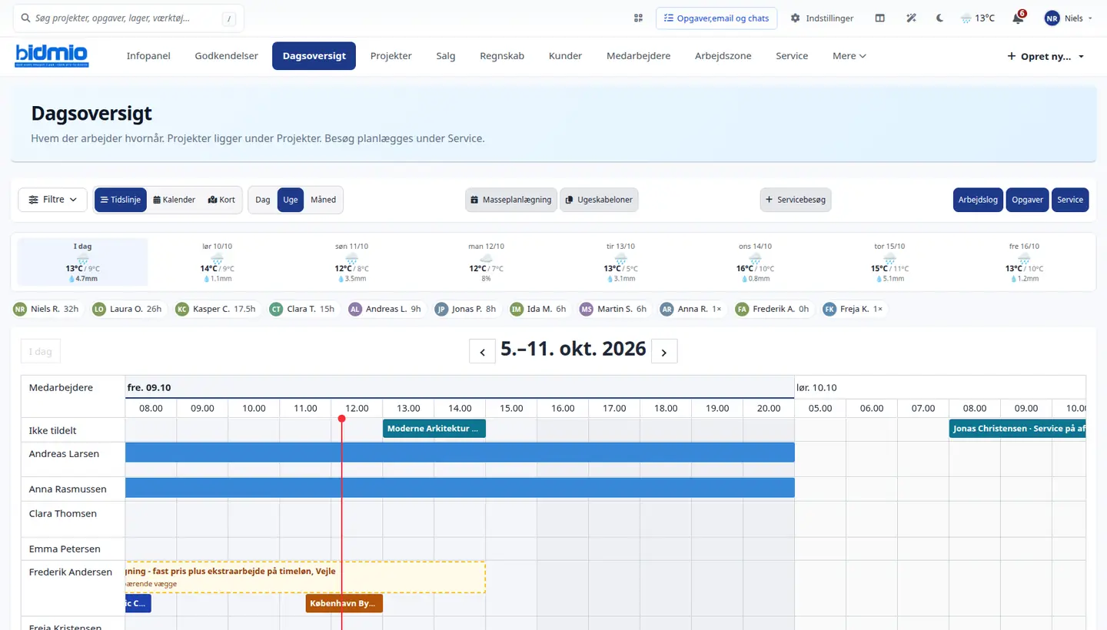Open Opgaver, email og chats
This screenshot has height=630, width=1107.
pyautogui.click(x=716, y=18)
